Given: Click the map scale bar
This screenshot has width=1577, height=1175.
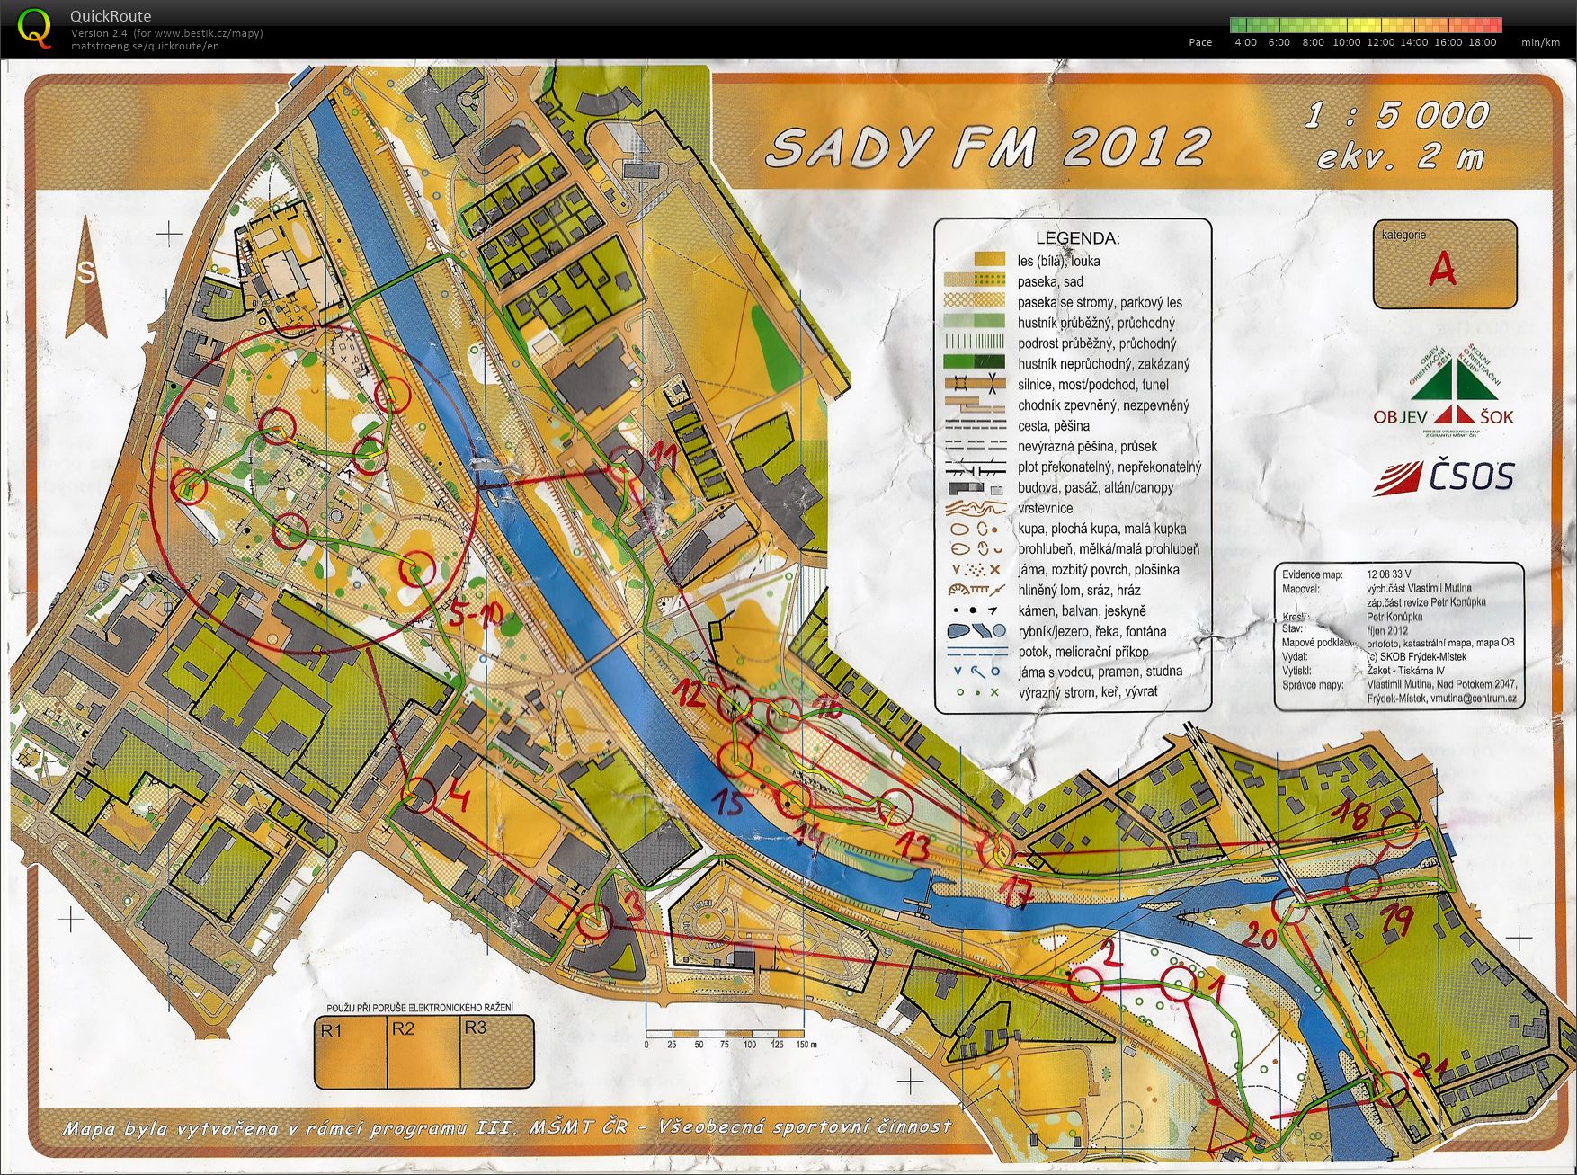Looking at the screenshot, I should pyautogui.click(x=731, y=1037).
